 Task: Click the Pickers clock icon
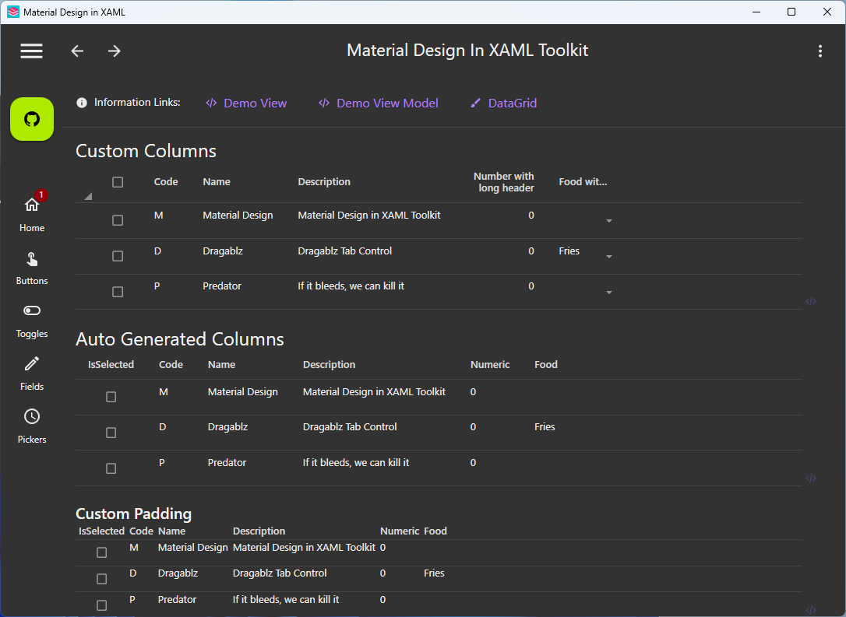click(x=32, y=416)
